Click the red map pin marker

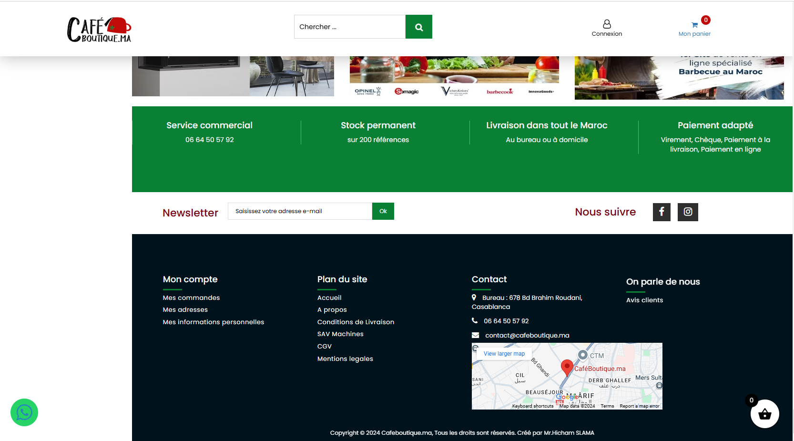click(x=567, y=367)
